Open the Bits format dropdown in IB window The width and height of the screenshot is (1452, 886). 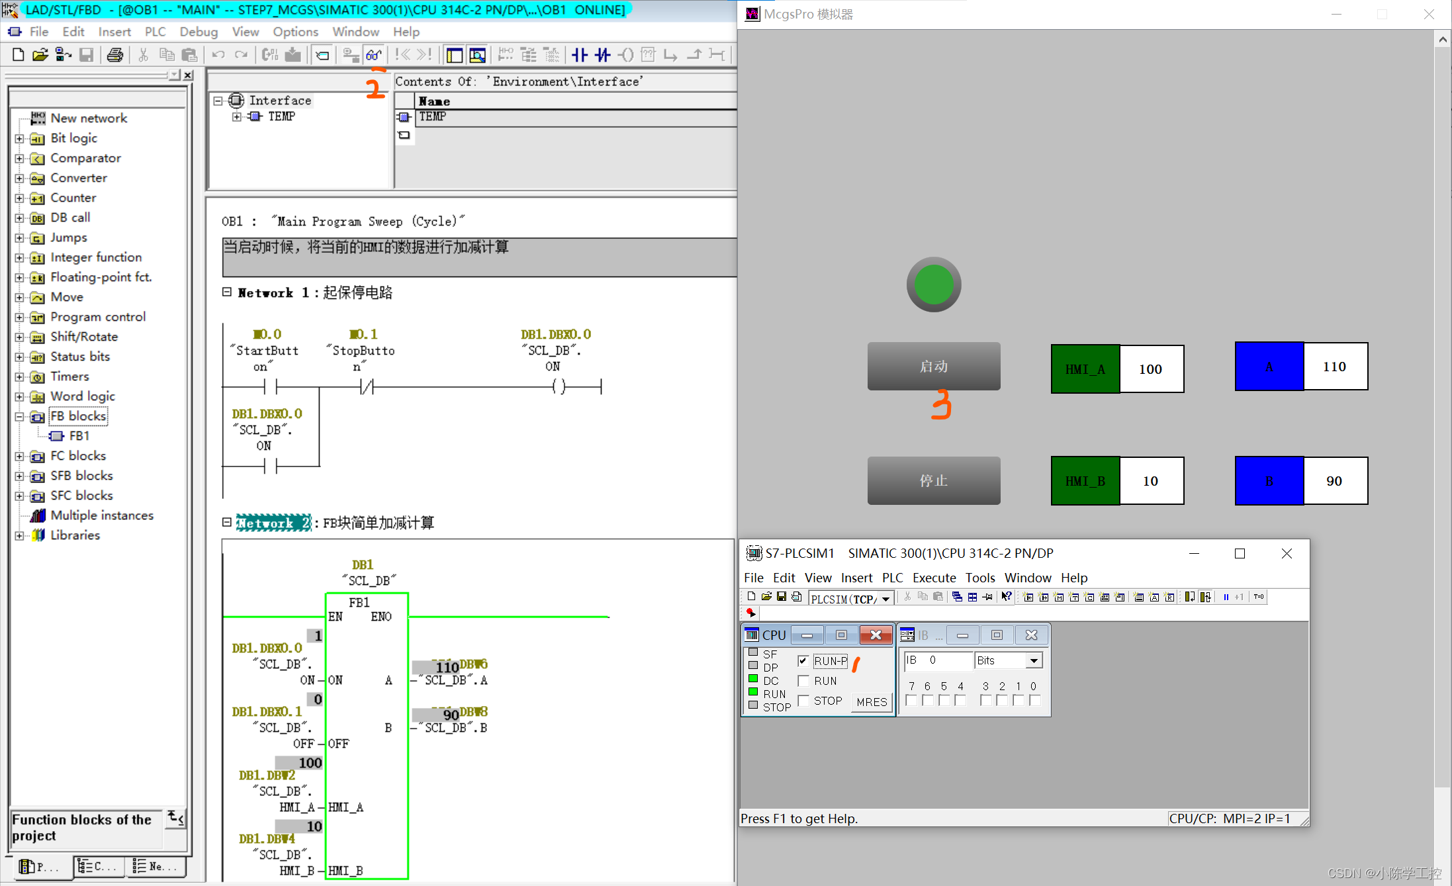[x=1034, y=660]
